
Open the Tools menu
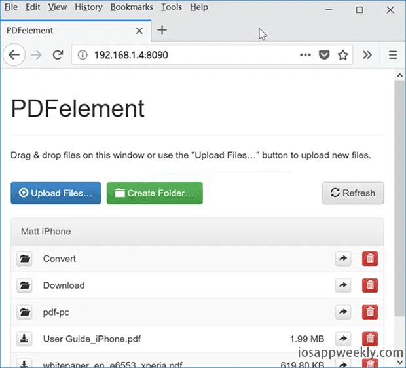tap(172, 7)
